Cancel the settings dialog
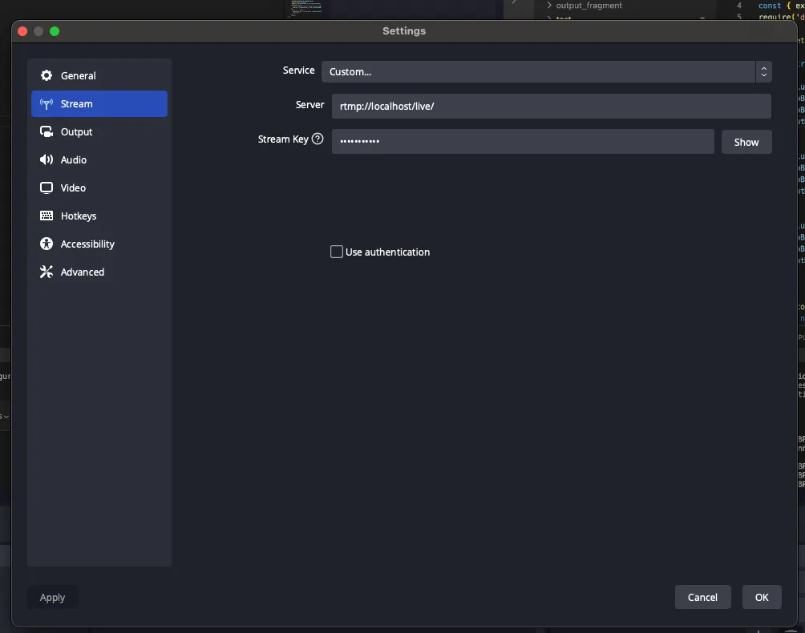805x633 pixels. pyautogui.click(x=702, y=597)
